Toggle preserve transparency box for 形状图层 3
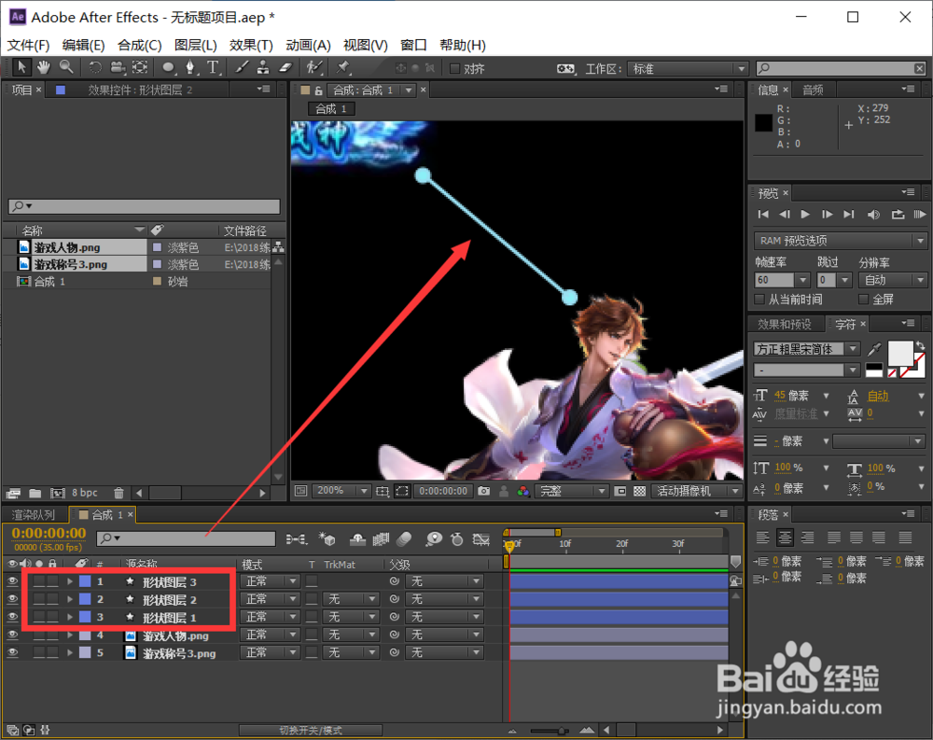The height and width of the screenshot is (740, 933). pos(312,581)
